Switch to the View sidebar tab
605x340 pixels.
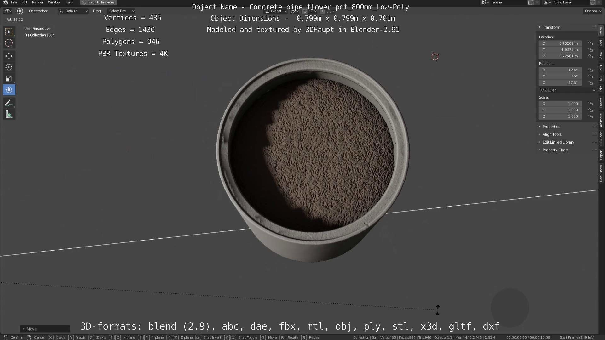pos(601,56)
